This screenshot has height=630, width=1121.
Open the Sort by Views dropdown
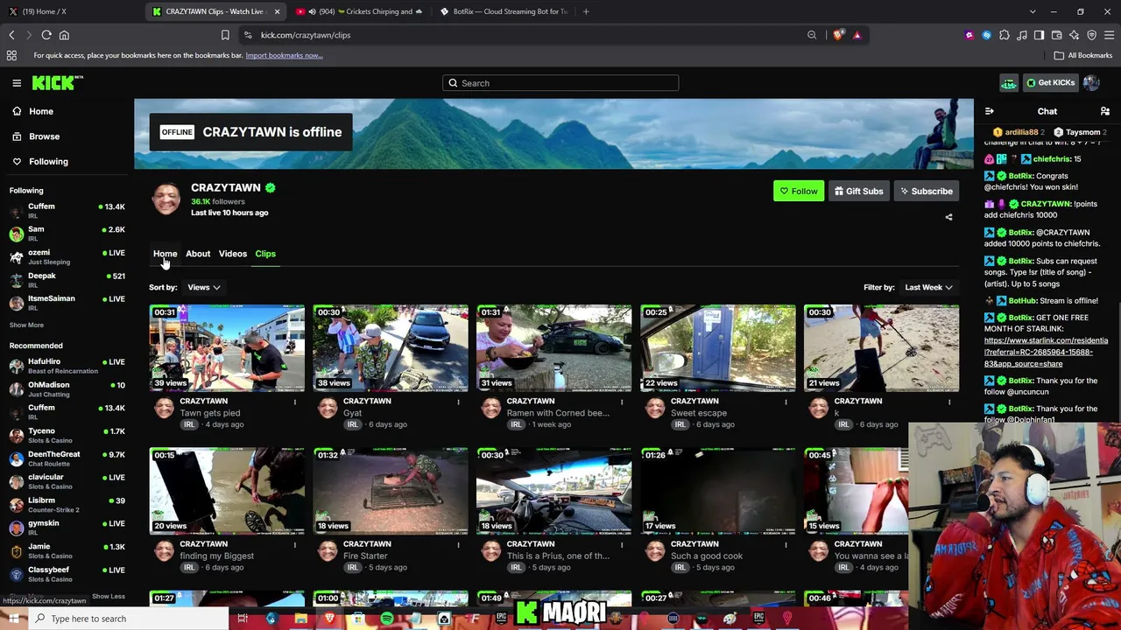[203, 287]
